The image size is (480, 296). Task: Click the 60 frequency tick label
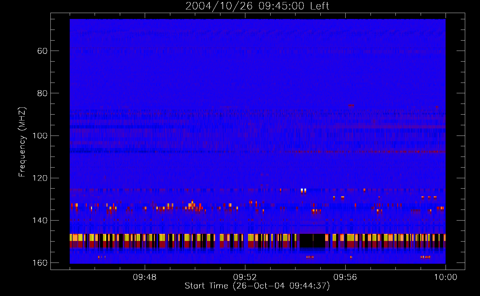42,51
